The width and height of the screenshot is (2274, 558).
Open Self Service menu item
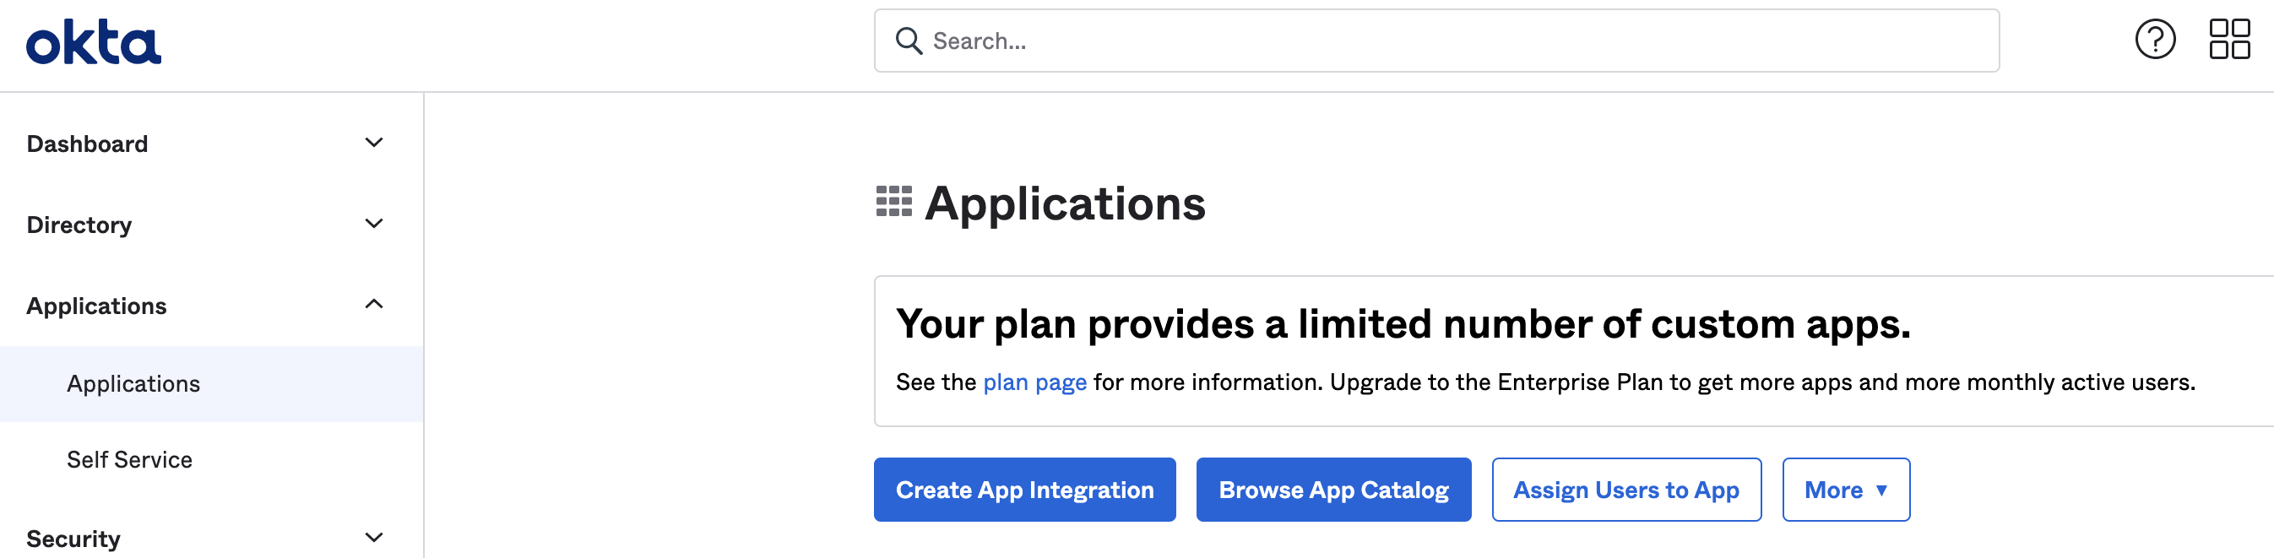pos(129,460)
